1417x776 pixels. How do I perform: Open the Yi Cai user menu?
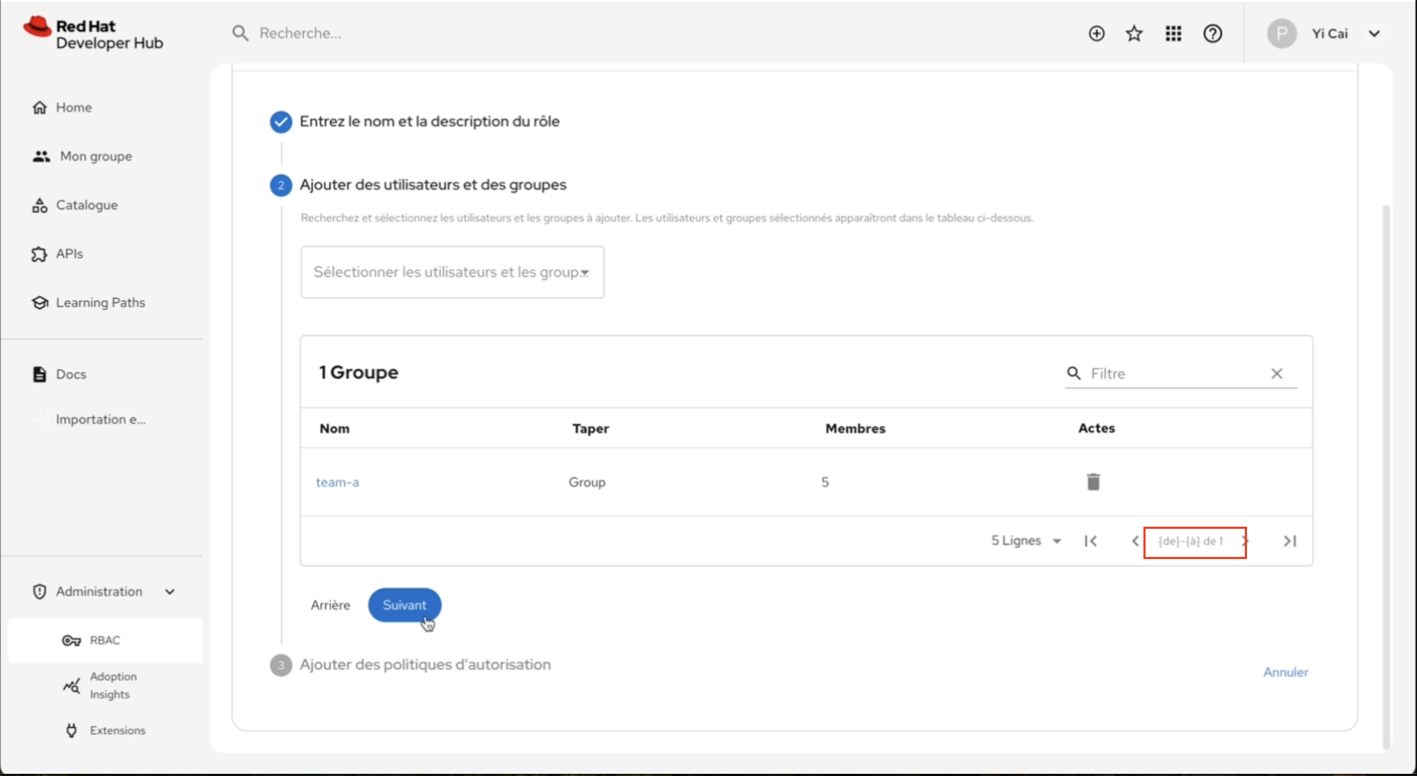(x=1329, y=33)
